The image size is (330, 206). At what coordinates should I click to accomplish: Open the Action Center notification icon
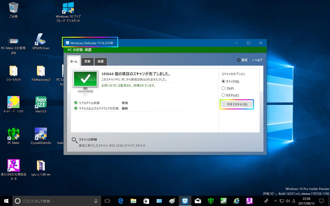tap(321, 201)
